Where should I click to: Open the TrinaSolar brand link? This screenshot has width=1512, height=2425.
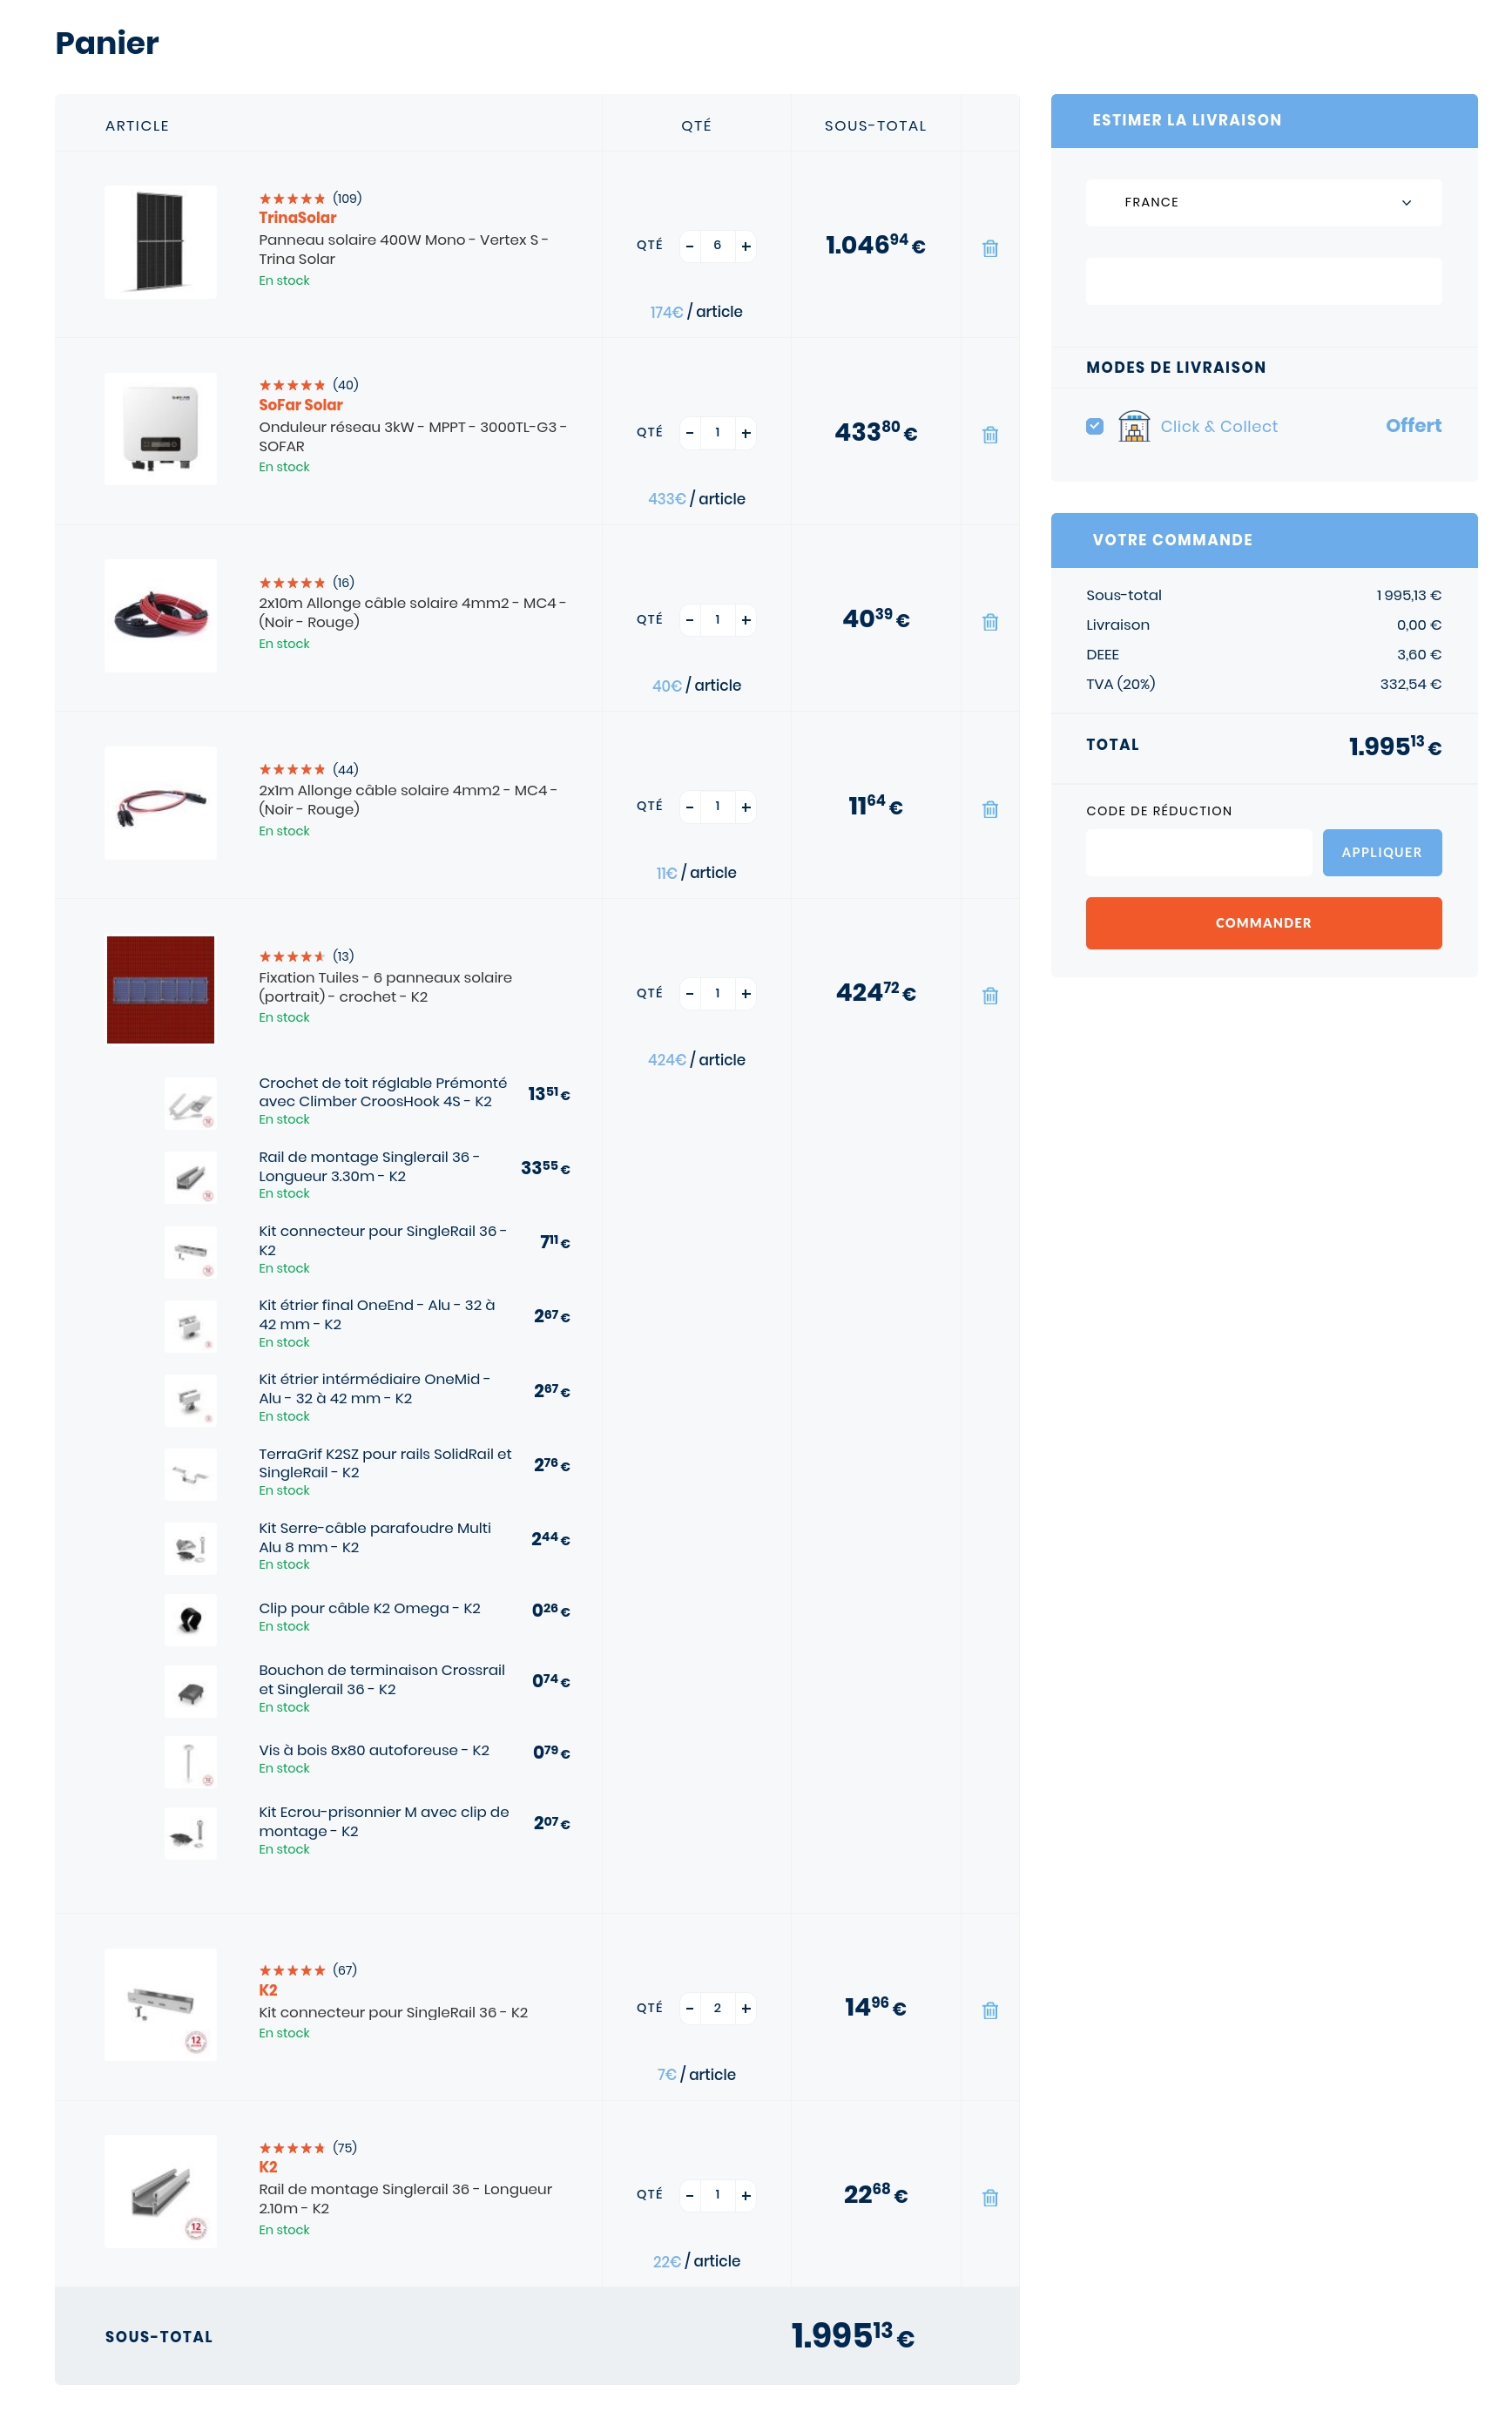point(298,218)
